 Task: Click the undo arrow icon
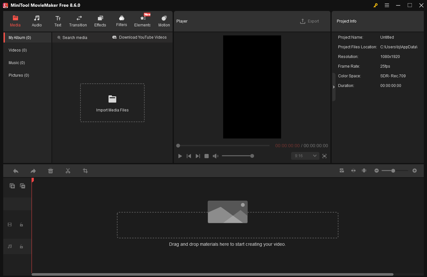pos(16,171)
